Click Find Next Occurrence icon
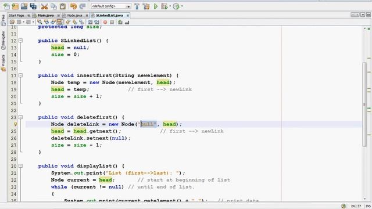The height and width of the screenshot is (209, 372). click(x=53, y=22)
